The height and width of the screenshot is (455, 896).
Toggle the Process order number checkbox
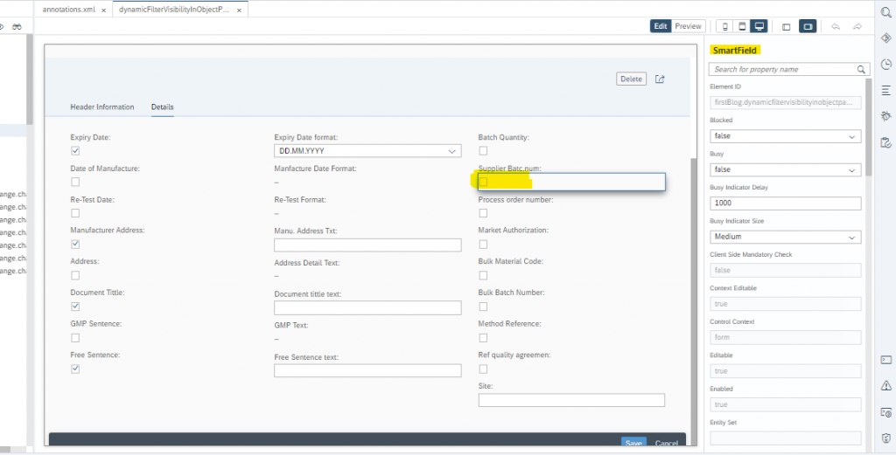(x=483, y=213)
